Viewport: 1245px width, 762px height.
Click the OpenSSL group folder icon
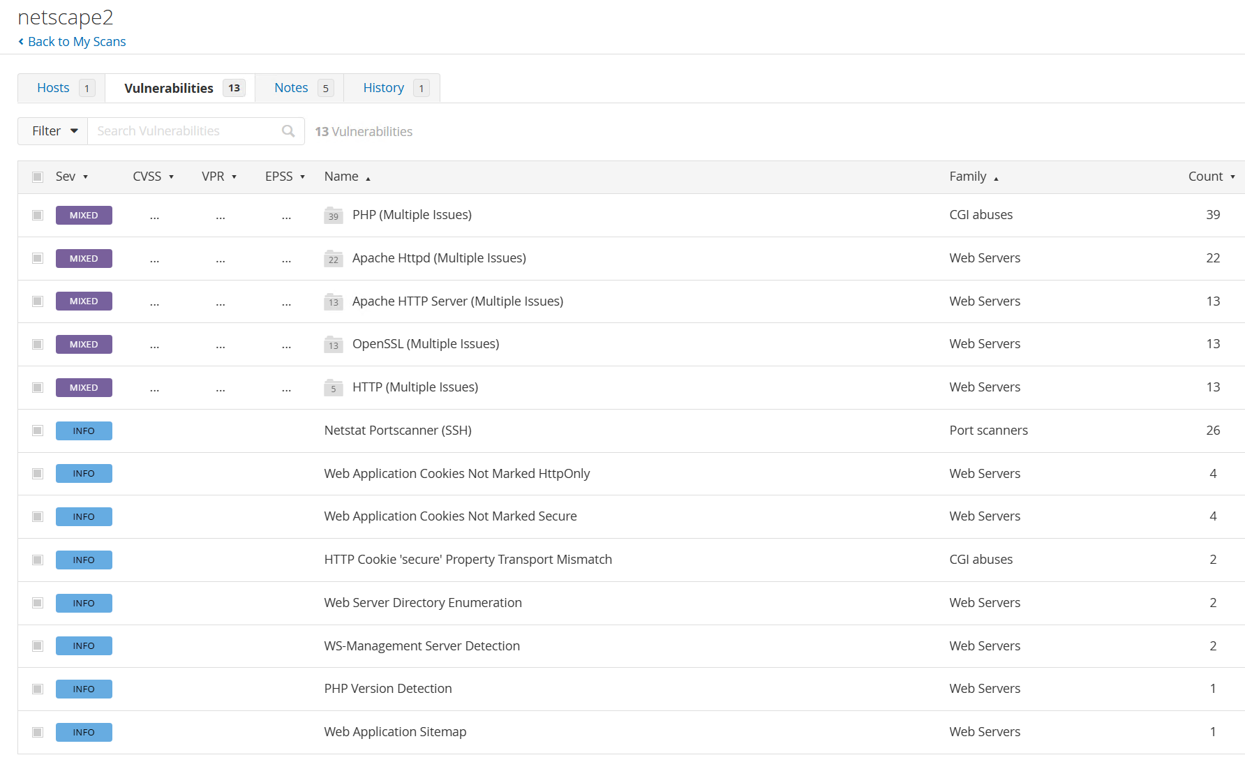[x=334, y=345]
